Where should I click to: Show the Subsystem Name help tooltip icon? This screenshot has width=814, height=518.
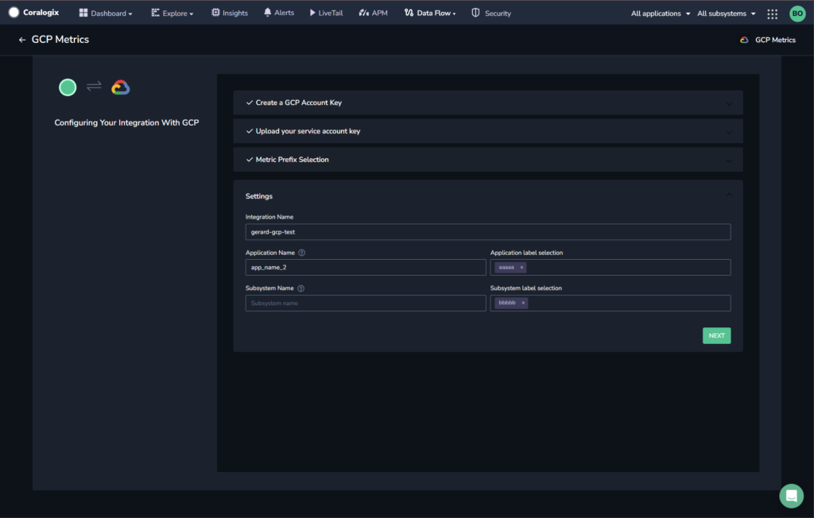coord(300,288)
